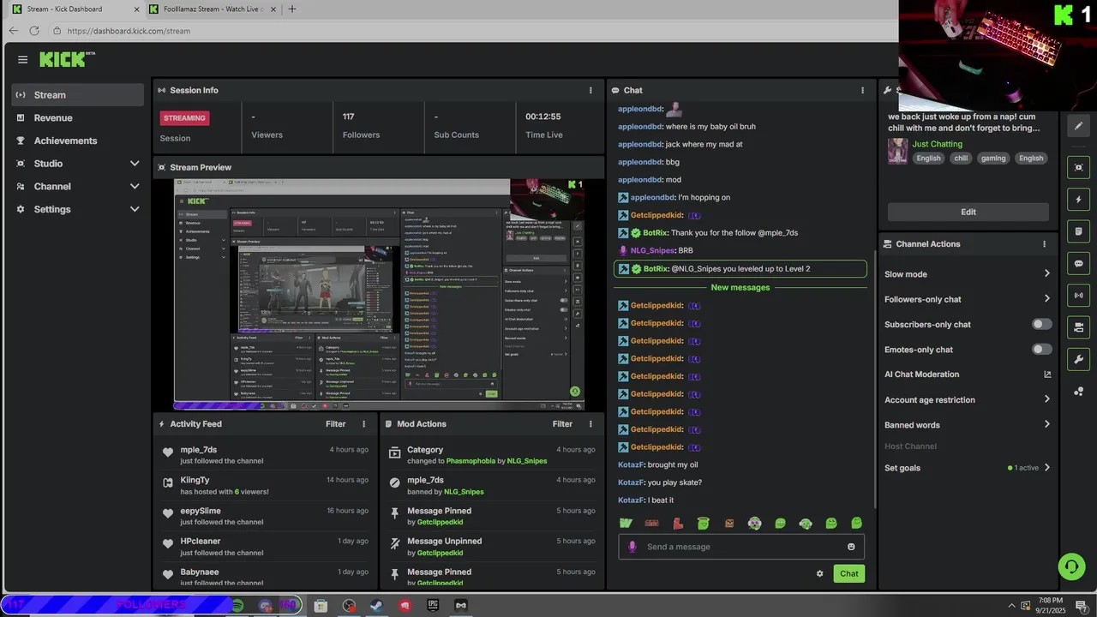Open the hamburger sidebar menu
Viewport: 1097px width, 617px height.
point(22,59)
